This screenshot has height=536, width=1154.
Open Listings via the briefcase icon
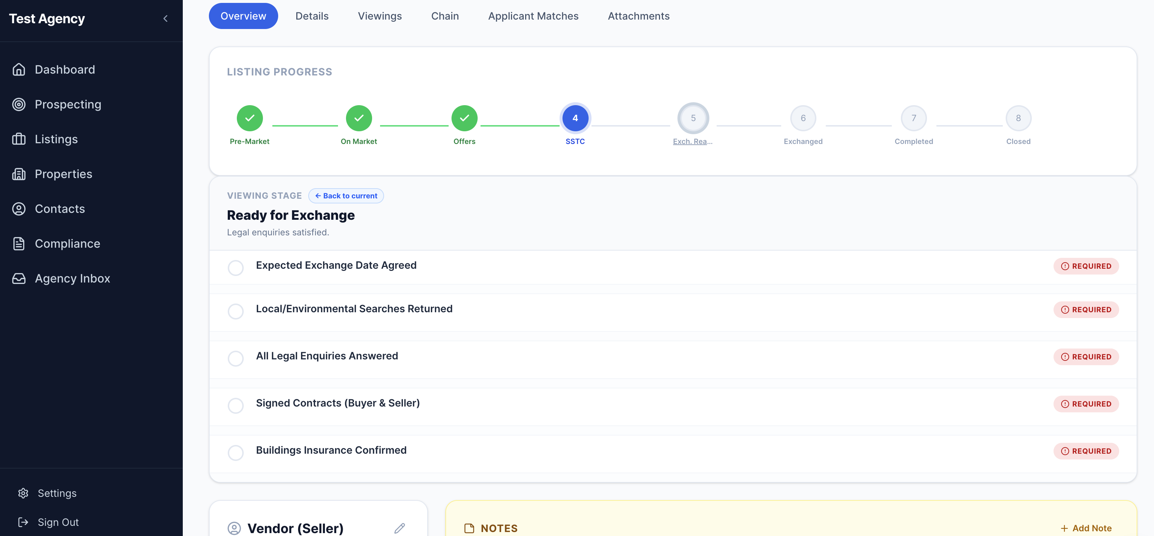[x=19, y=139]
